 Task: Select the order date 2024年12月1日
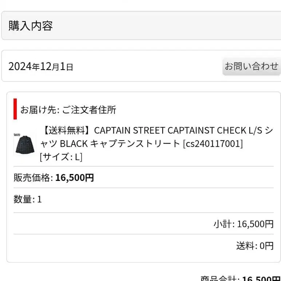point(41,67)
